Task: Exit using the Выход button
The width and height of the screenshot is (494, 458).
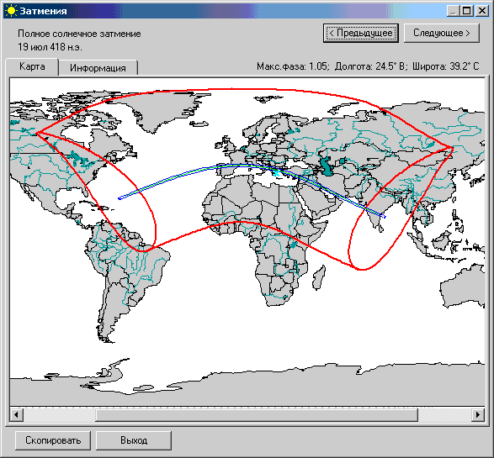Action: (134, 440)
